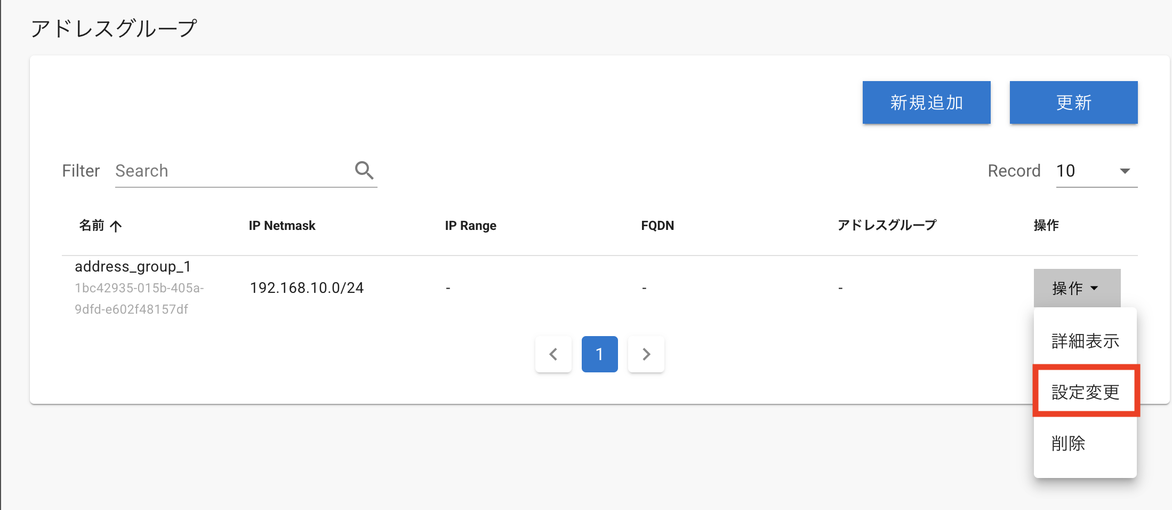
Task: Click the Record dropdown arrow
Action: [1125, 171]
